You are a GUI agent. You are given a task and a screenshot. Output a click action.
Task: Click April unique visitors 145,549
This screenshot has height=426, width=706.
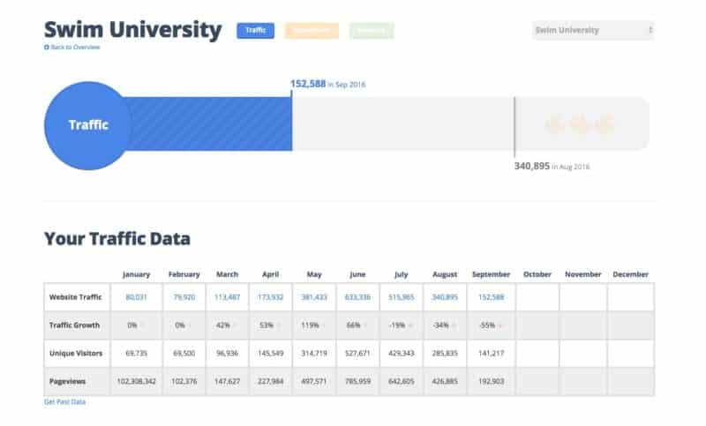270,353
